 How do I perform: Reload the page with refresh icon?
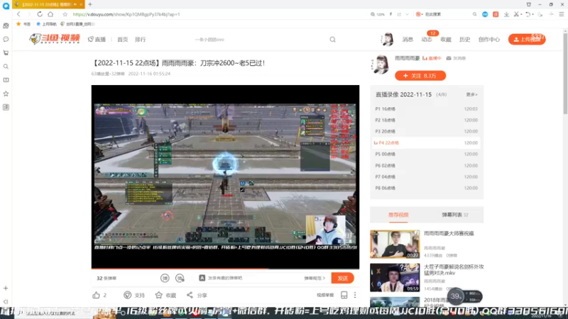pyautogui.click(x=40, y=14)
